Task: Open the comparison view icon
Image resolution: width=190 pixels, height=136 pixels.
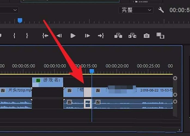Action: [x=160, y=36]
